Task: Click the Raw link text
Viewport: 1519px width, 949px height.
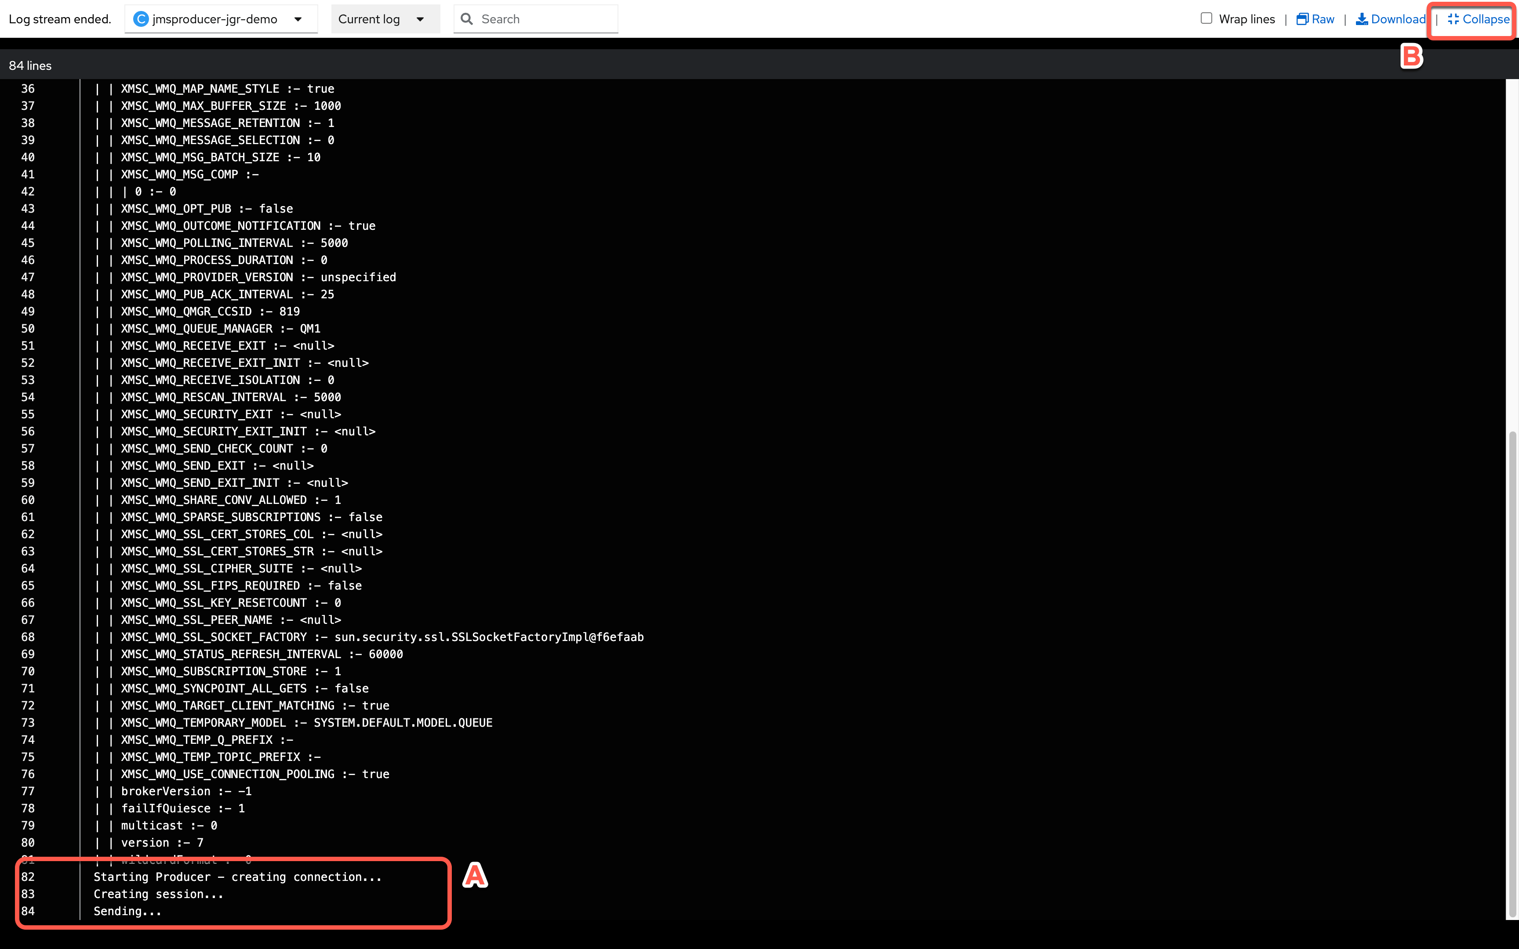Action: 1323,19
